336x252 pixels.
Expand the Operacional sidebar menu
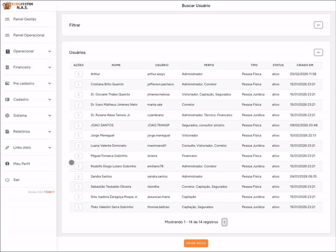click(x=50, y=51)
